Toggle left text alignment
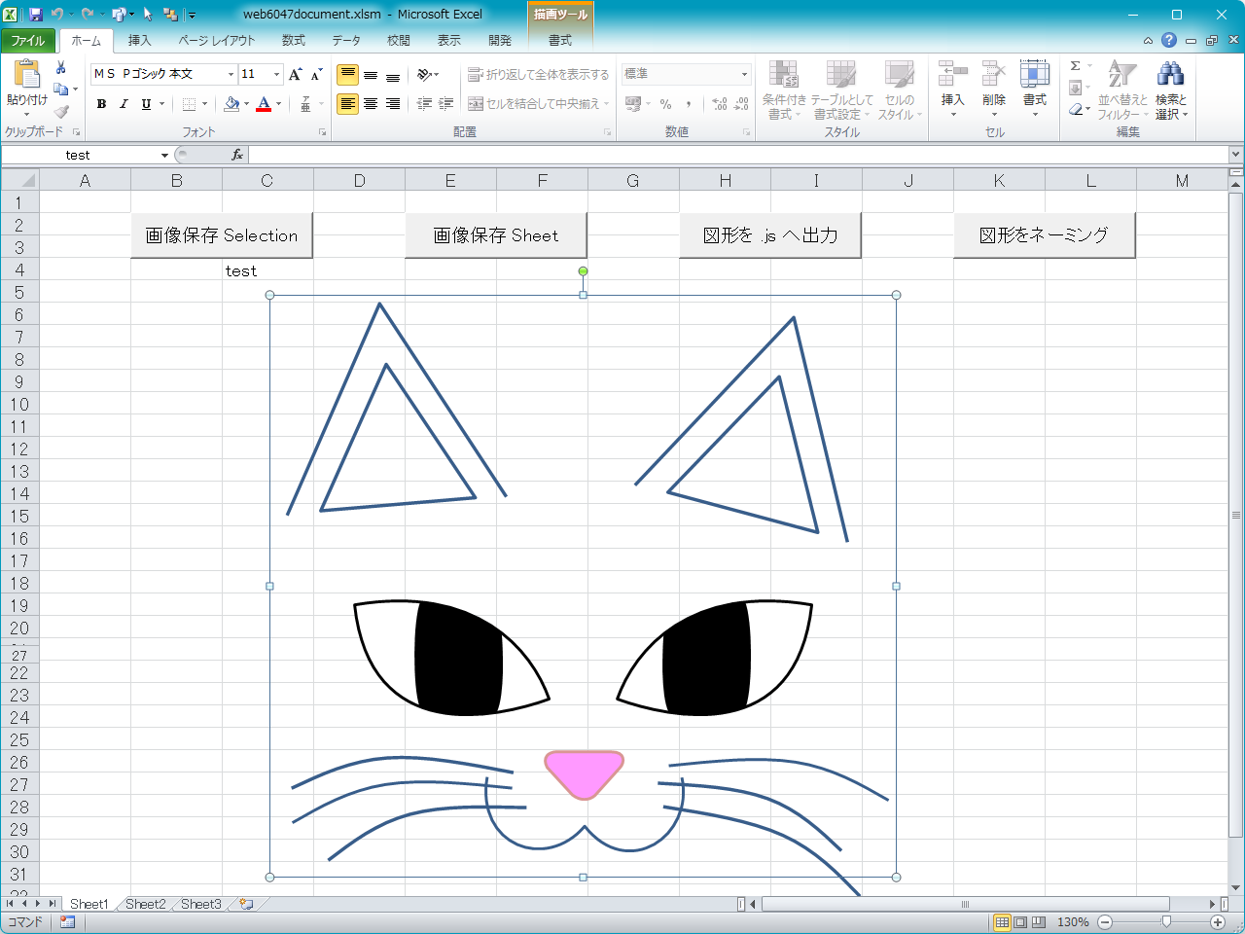This screenshot has width=1245, height=934. pyautogui.click(x=347, y=104)
